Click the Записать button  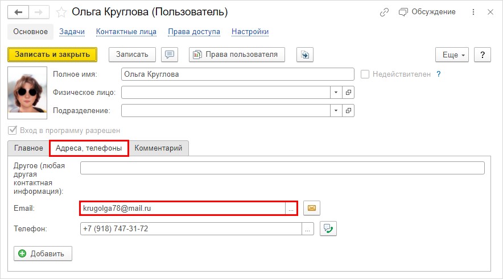[x=132, y=55]
